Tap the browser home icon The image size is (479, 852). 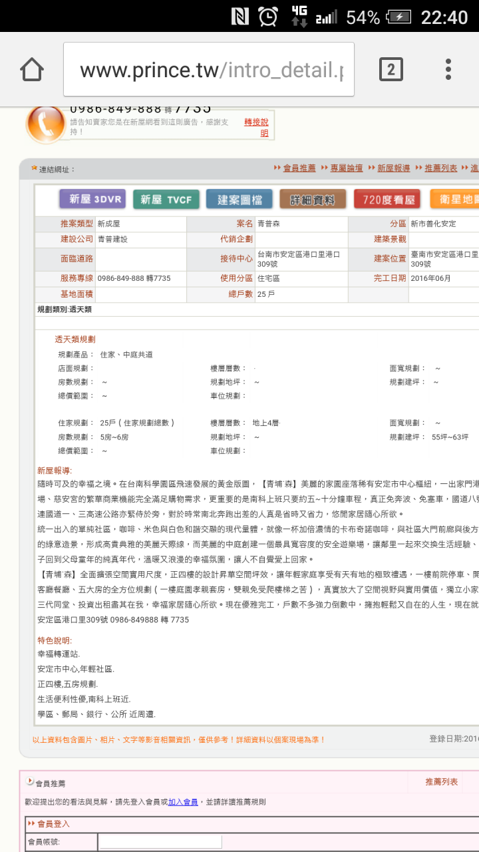pyautogui.click(x=32, y=69)
